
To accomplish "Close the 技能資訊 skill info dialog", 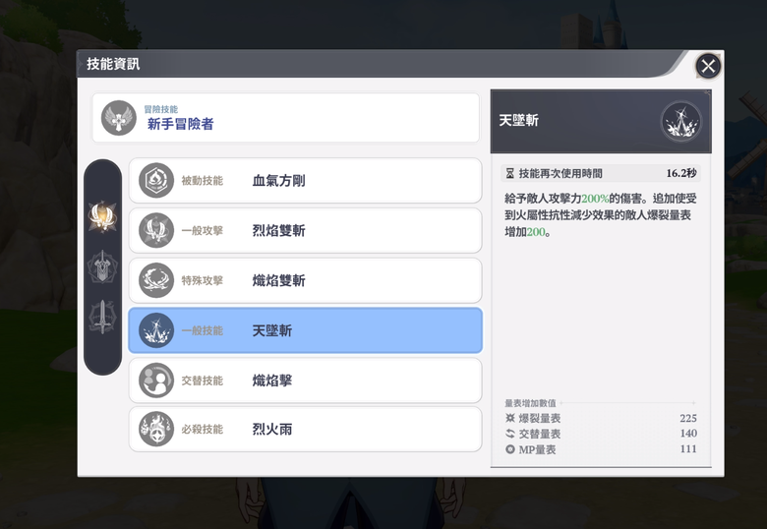I will tap(708, 66).
